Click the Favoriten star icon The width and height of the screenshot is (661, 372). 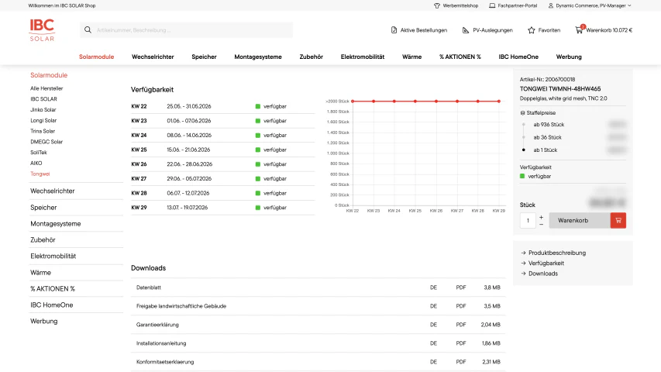[x=531, y=30]
